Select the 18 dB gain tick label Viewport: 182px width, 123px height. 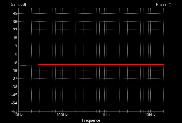pos(15,38)
